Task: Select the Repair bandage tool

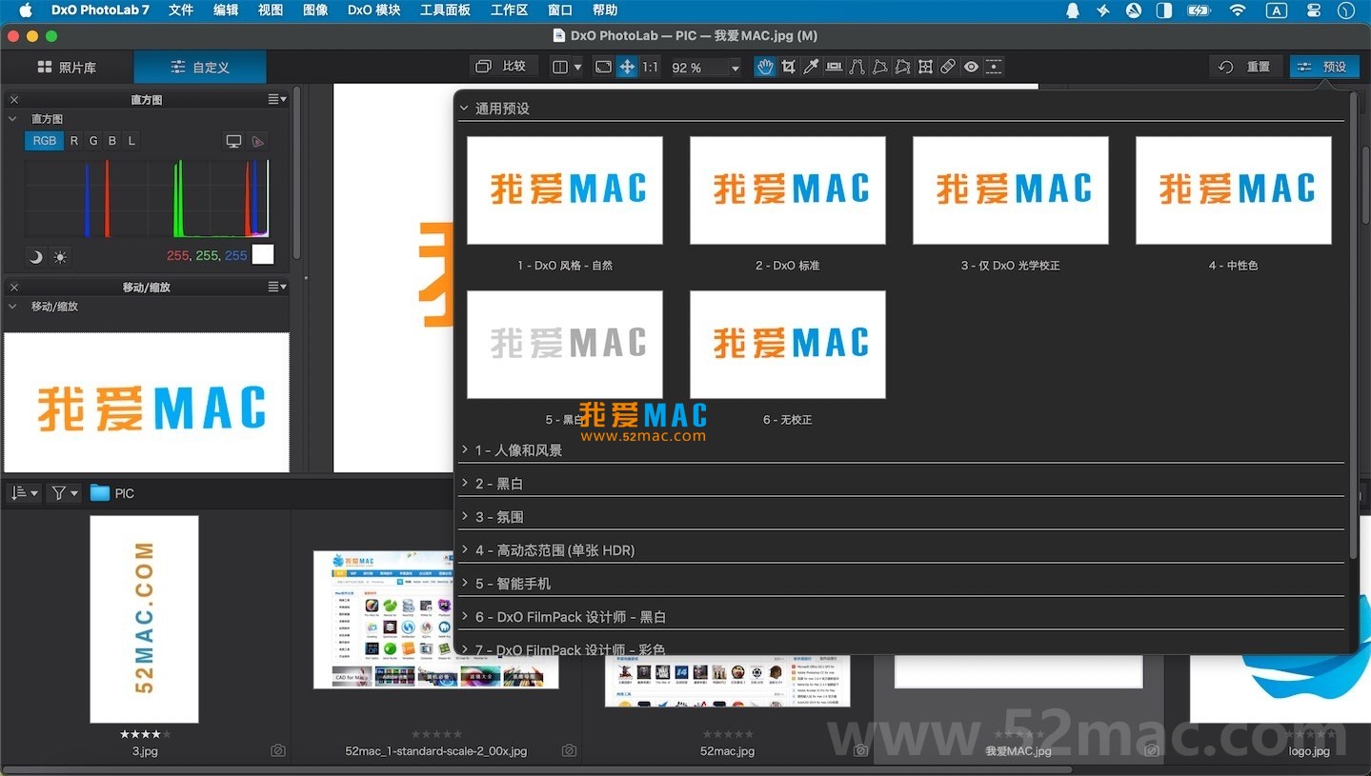Action: click(948, 67)
